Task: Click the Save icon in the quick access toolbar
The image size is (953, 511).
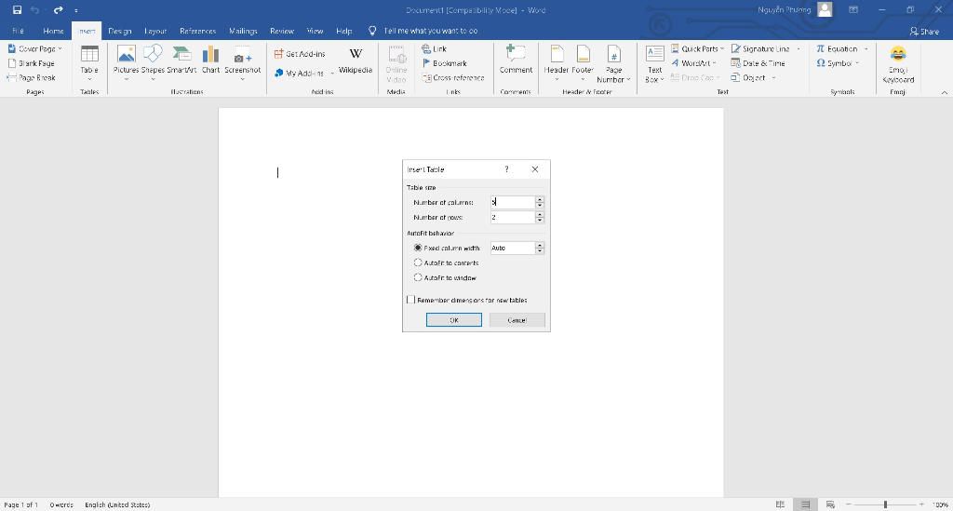Action: tap(17, 9)
